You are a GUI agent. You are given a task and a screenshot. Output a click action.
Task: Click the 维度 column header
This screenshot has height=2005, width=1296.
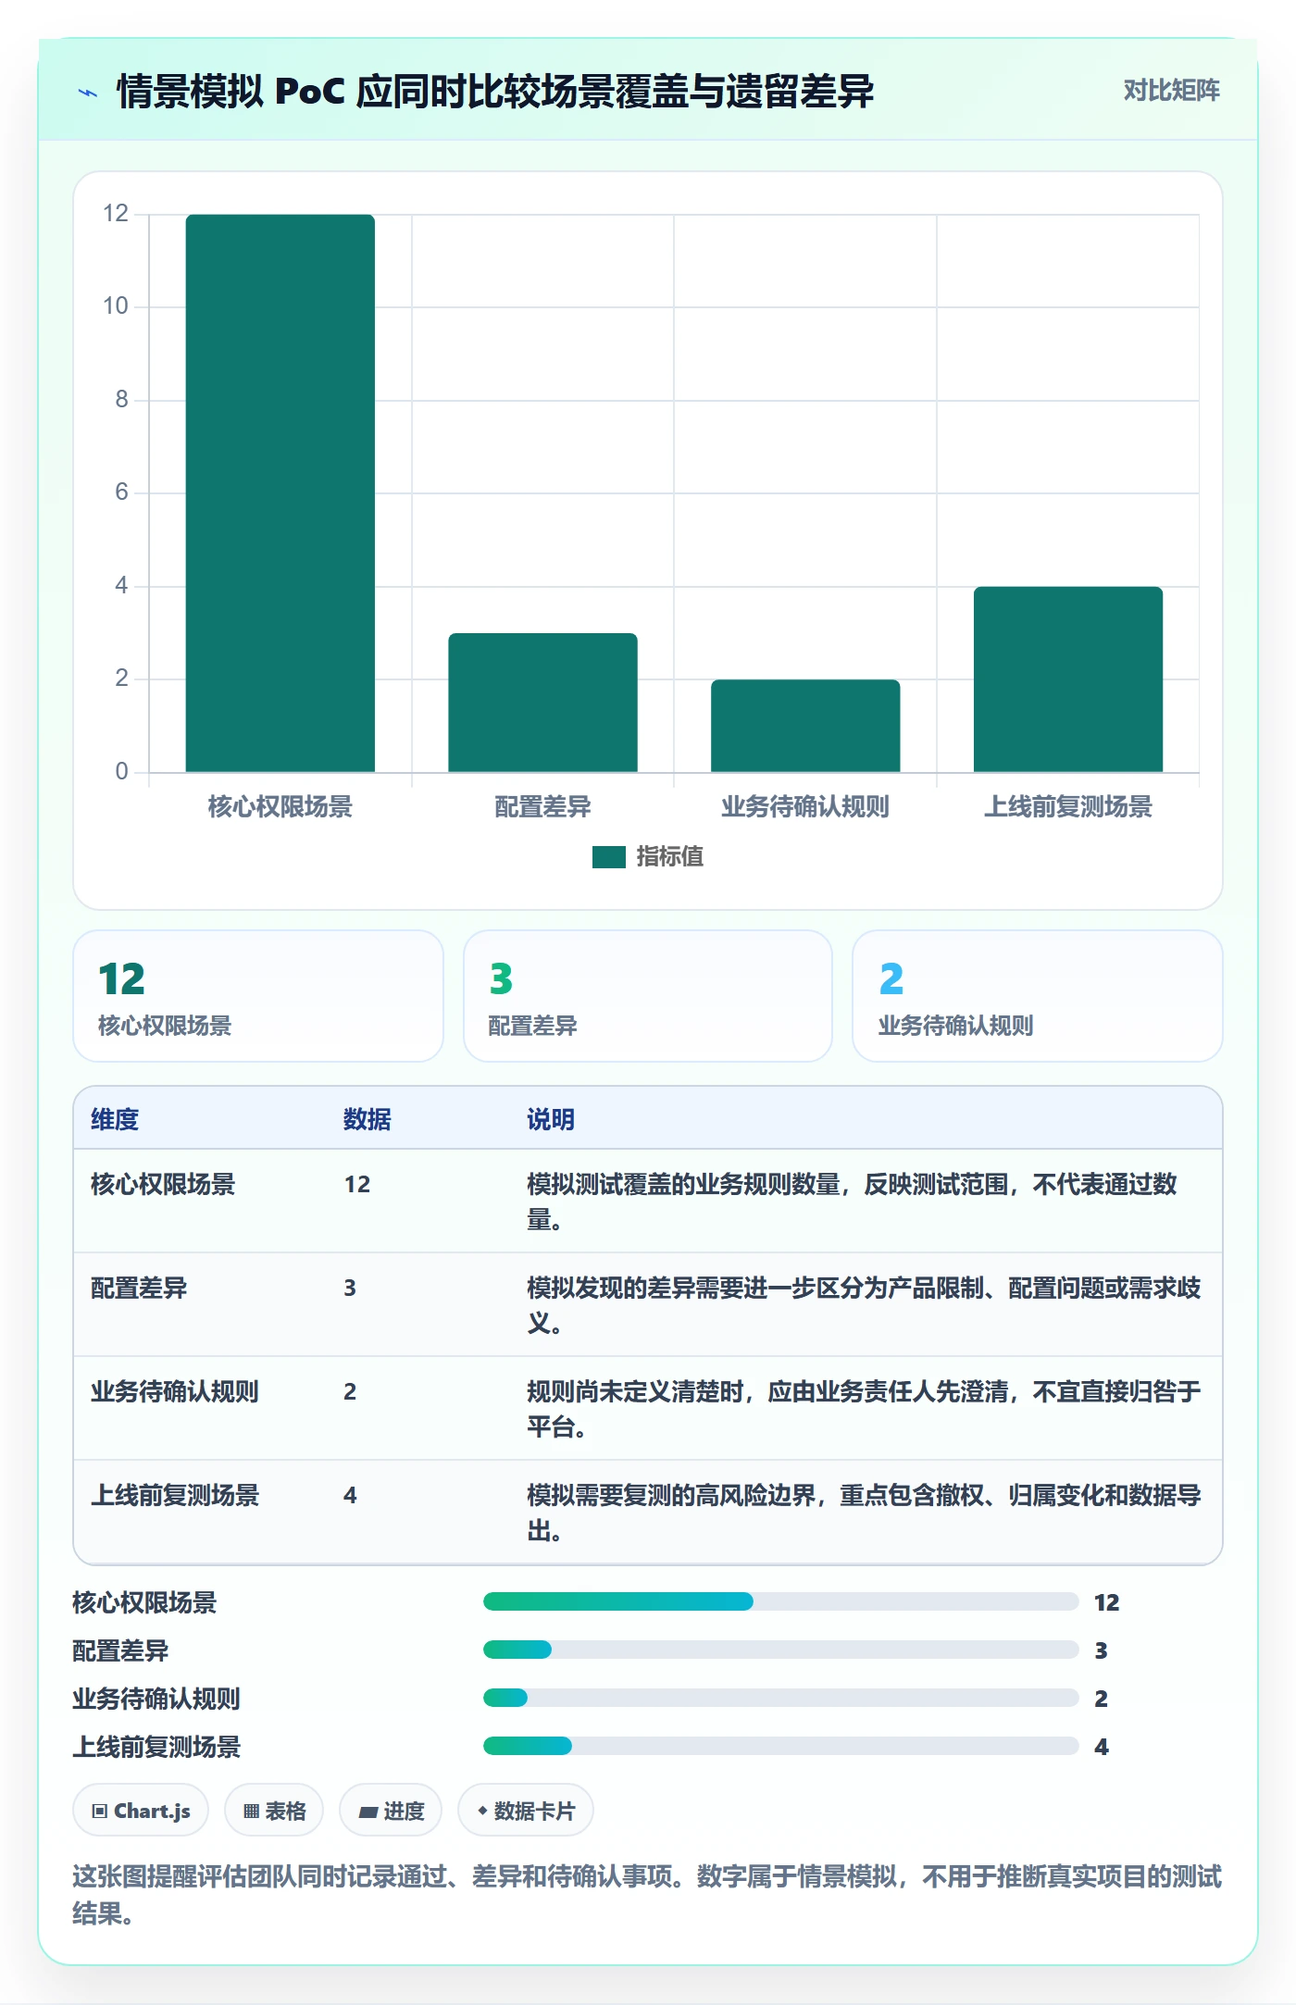click(x=115, y=1119)
